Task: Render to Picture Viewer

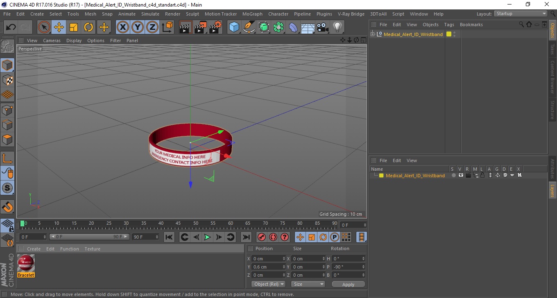Action: pos(200,27)
